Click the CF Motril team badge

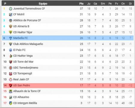point(10,15)
